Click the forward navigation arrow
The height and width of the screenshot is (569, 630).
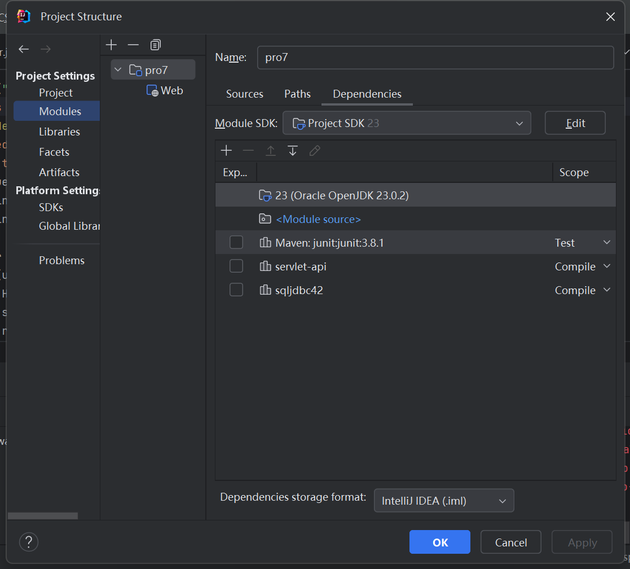click(x=45, y=49)
